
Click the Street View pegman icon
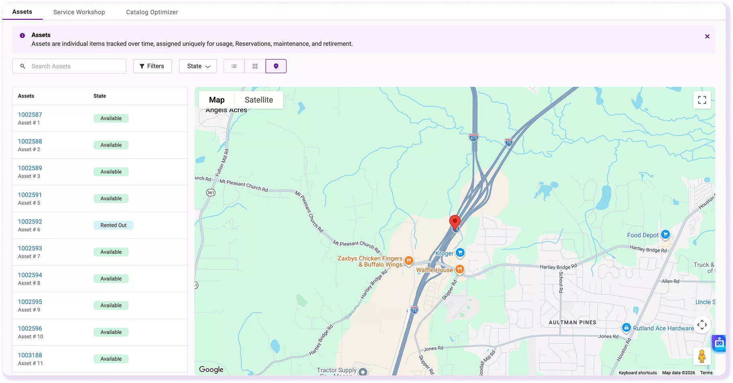pos(702,356)
